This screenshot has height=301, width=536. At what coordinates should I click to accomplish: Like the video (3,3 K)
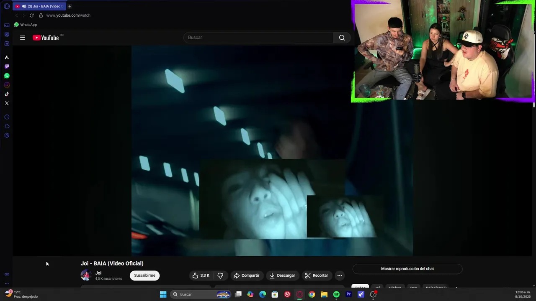201,275
